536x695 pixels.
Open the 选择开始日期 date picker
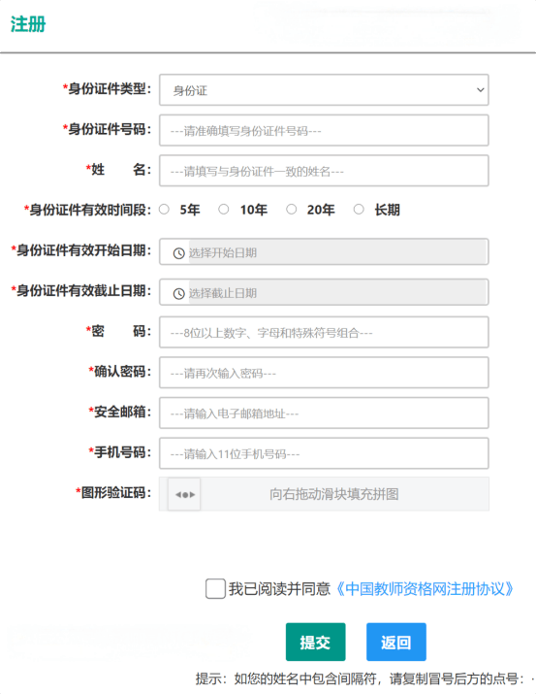click(324, 251)
